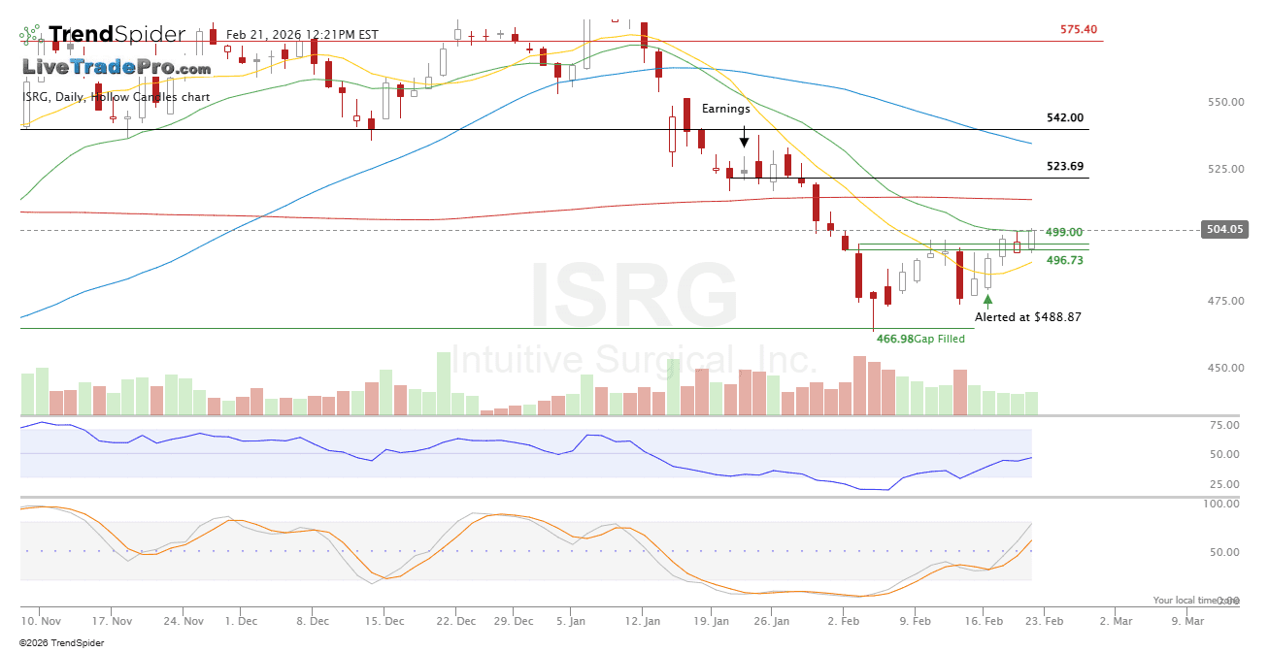Select the green 499.00 level label
This screenshot has height=652, width=1269.
1064,233
